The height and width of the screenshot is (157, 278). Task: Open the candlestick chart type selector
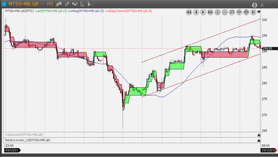(59, 4)
